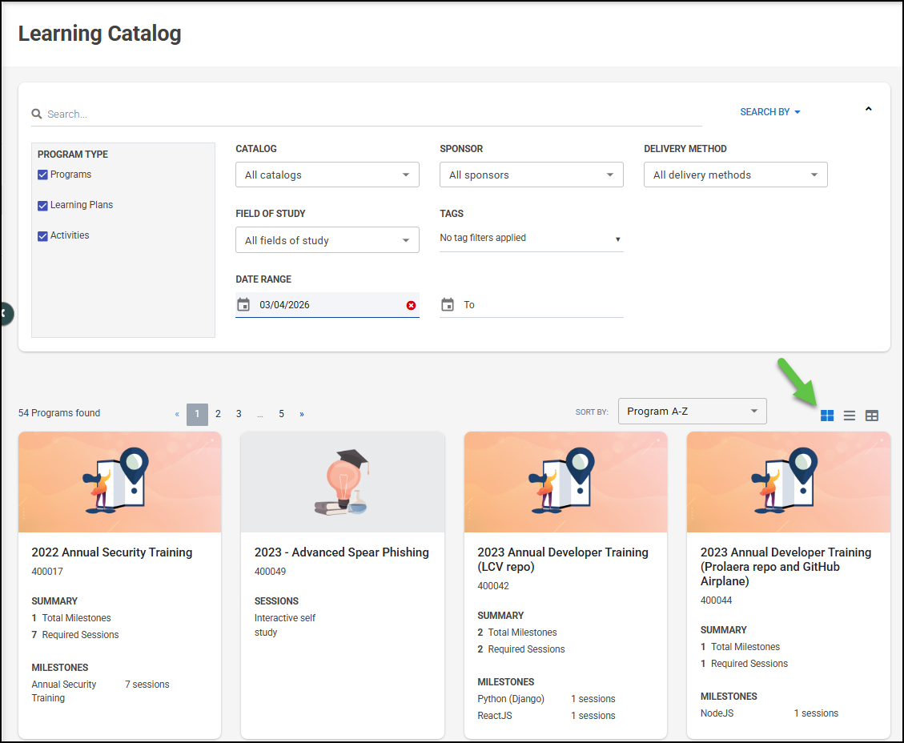The width and height of the screenshot is (904, 743).
Task: Open 2022 Annual Security Training program
Action: (112, 552)
